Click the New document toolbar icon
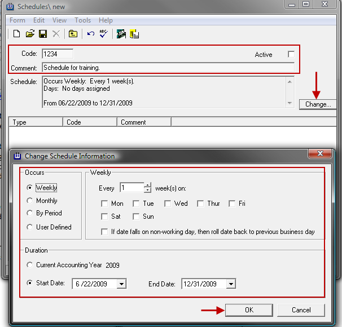The width and height of the screenshot is (342, 327). pos(17,34)
